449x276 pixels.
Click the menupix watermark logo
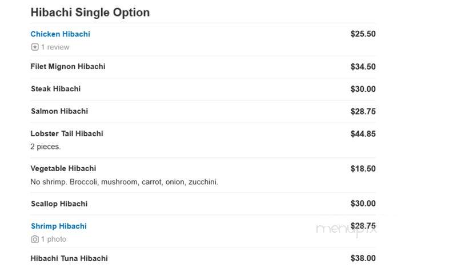click(346, 229)
